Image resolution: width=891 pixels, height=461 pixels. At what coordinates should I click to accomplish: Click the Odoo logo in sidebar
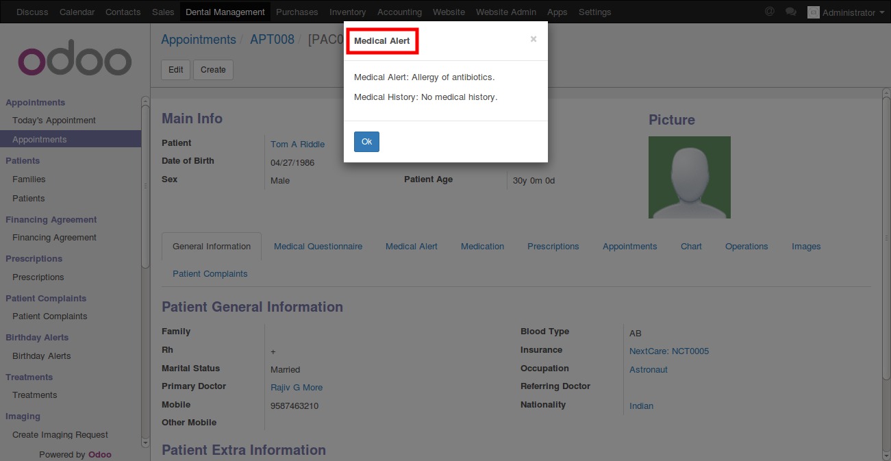point(74,61)
